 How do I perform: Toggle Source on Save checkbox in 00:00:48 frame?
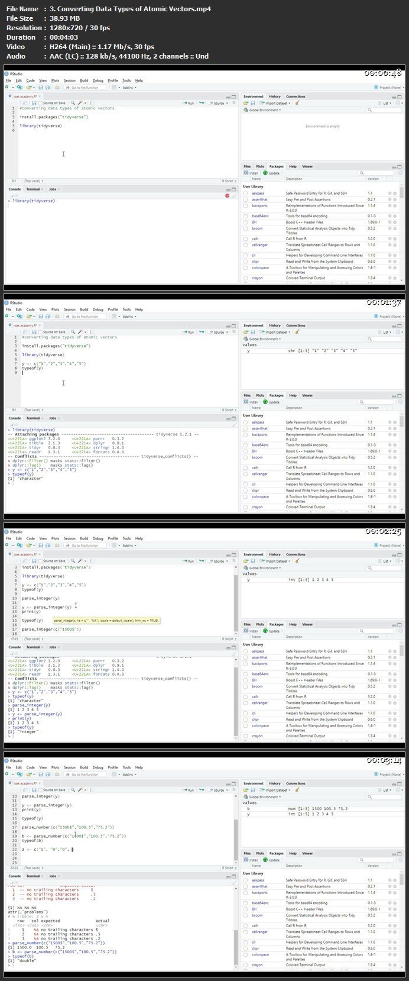41,103
